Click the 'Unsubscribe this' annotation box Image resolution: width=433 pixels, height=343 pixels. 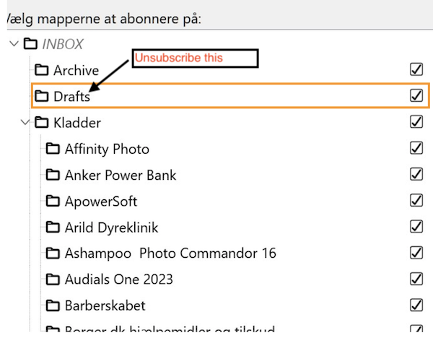(193, 58)
